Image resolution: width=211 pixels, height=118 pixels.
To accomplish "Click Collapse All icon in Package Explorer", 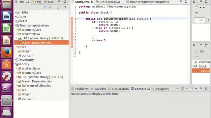I will tap(45, 8).
